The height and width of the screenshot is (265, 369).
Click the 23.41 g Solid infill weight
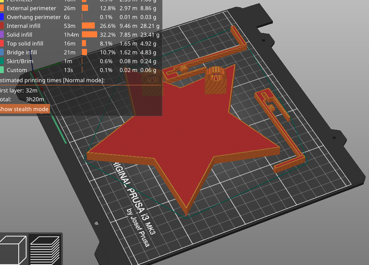pyautogui.click(x=150, y=35)
